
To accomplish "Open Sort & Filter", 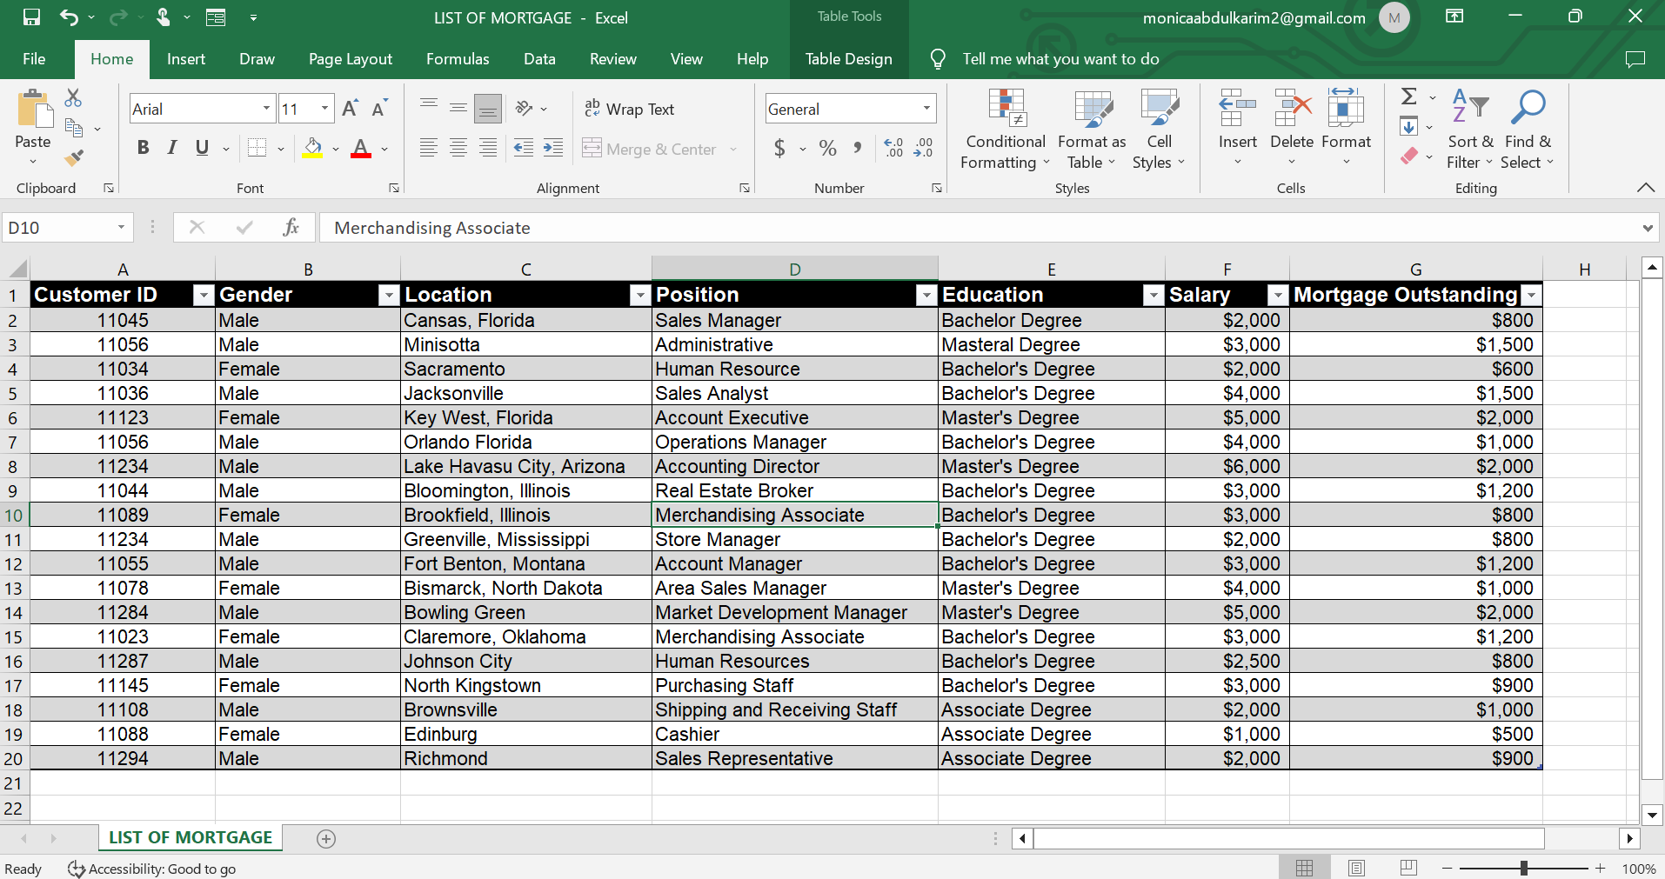I will pyautogui.click(x=1470, y=130).
